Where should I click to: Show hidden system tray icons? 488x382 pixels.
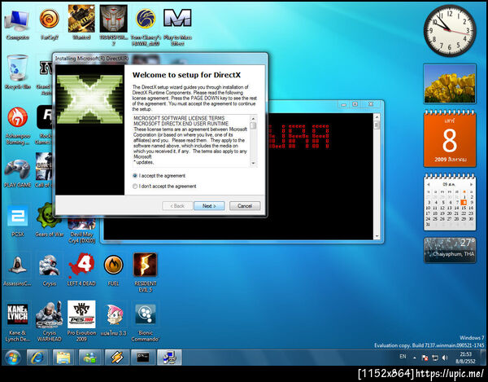(415, 358)
